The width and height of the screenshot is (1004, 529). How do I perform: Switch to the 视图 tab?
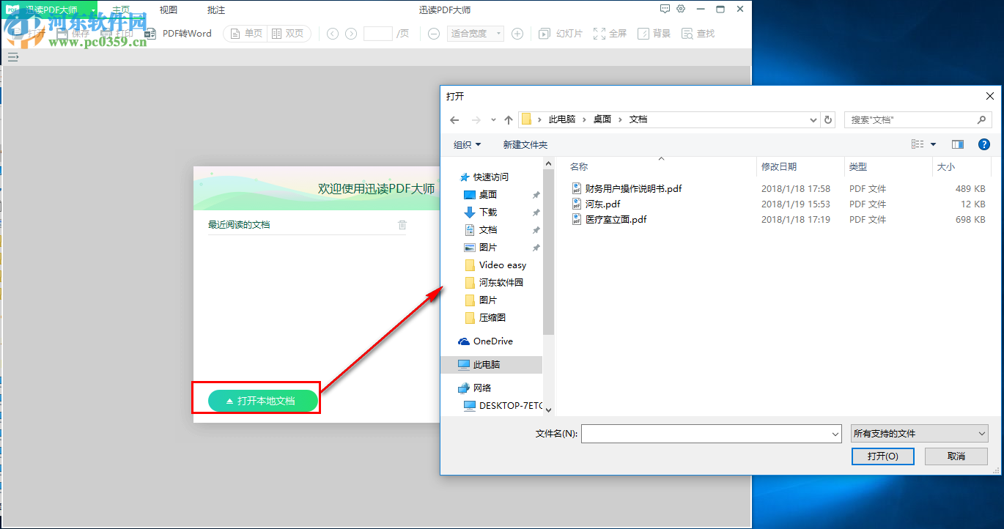(169, 10)
